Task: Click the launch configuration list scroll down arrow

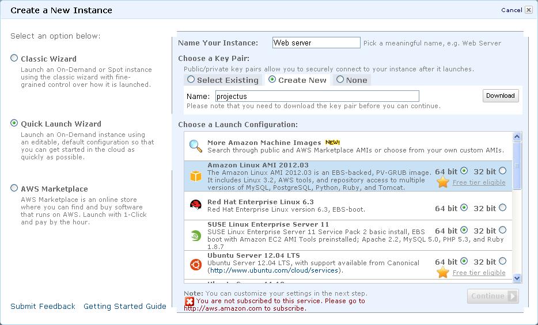Action: [517, 278]
